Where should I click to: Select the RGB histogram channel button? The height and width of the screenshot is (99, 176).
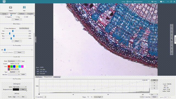154,80
